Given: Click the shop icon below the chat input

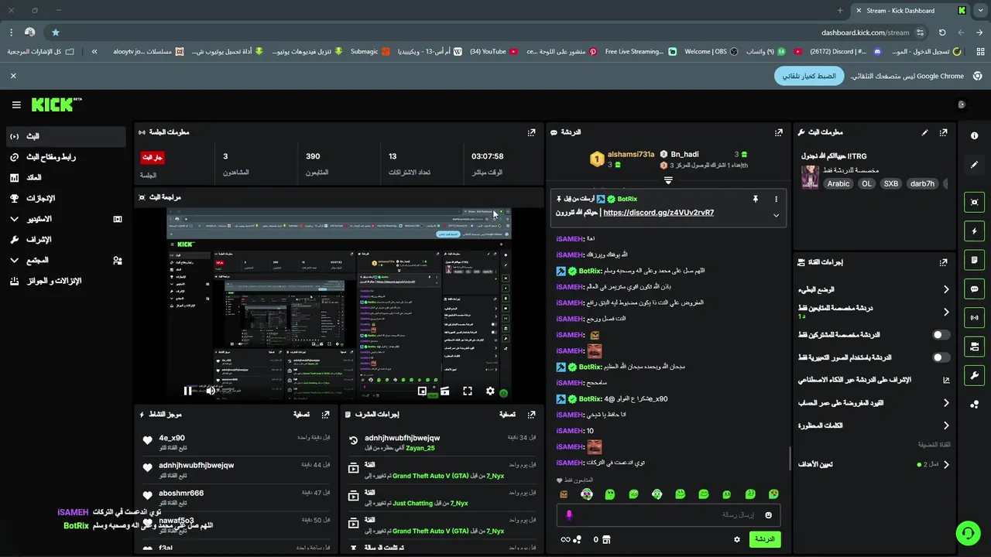Looking at the screenshot, I should 606,539.
